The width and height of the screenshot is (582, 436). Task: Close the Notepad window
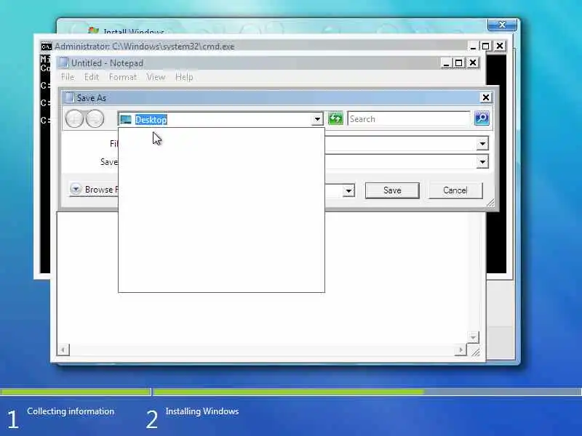coord(473,63)
